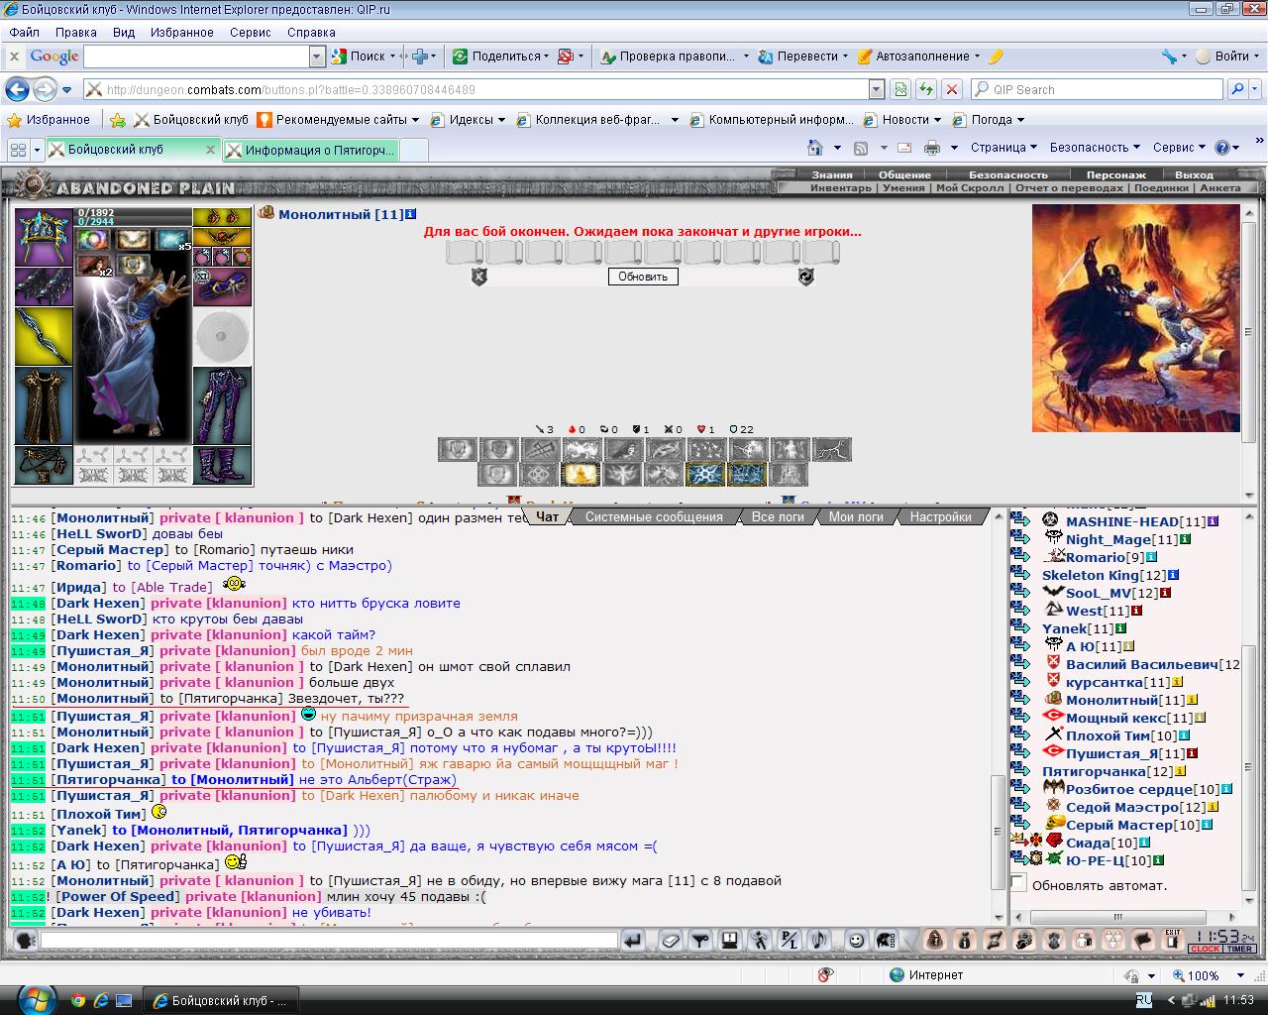Click the smiley face emoticons icon
Screen dimensions: 1268x1015
click(857, 940)
